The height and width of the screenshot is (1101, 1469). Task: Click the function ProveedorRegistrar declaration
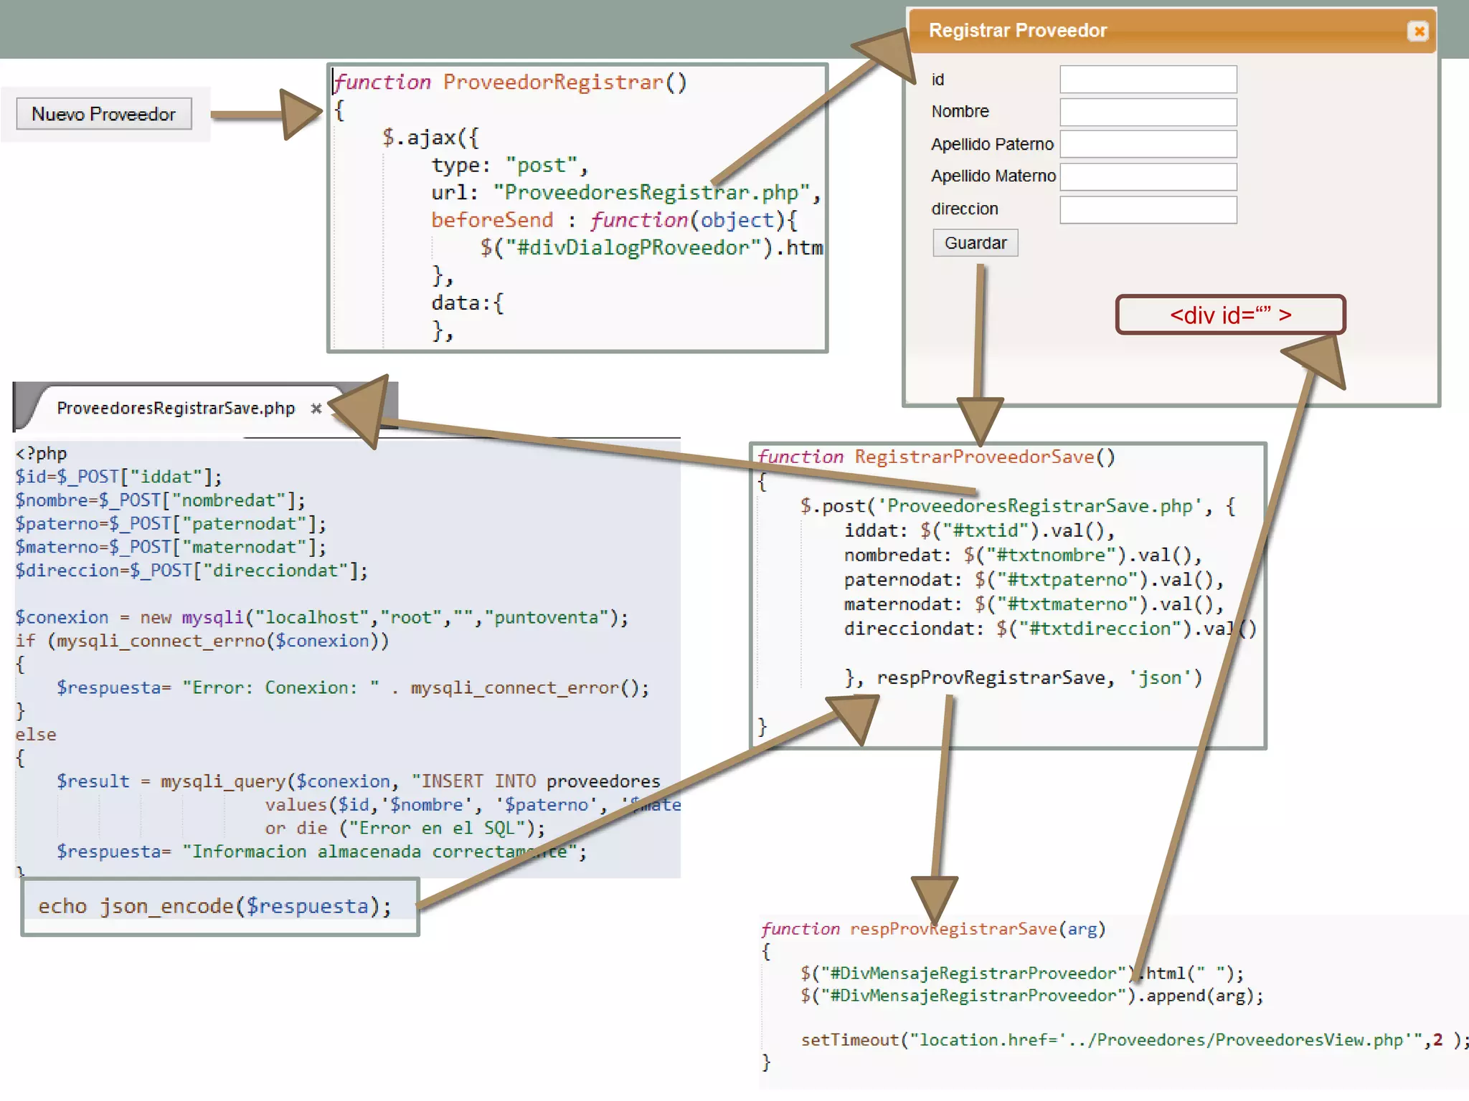511,82
